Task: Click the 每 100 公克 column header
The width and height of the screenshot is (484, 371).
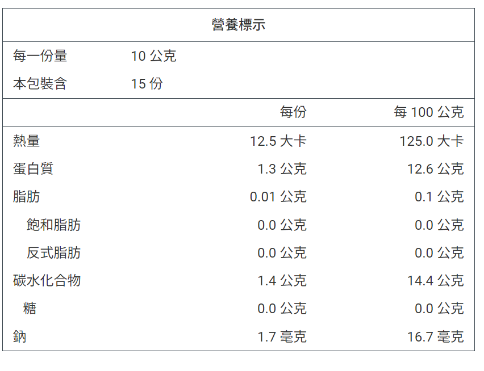Action: coord(429,112)
